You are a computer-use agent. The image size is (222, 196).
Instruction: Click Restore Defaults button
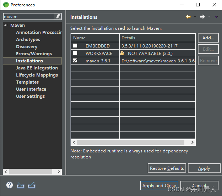point(167,168)
